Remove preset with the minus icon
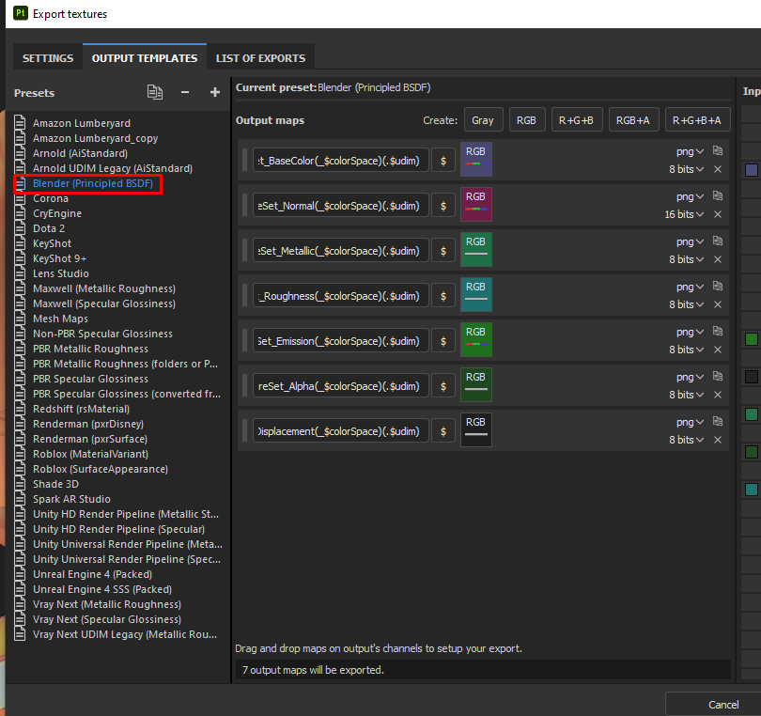 click(185, 92)
